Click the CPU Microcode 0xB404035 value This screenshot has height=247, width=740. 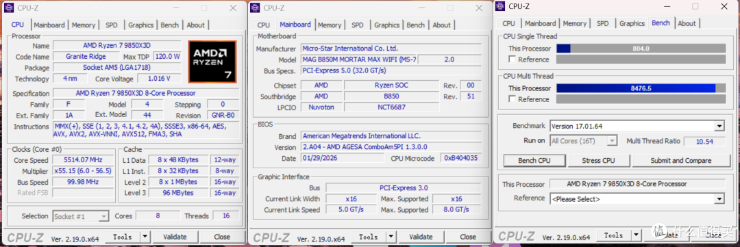(460, 158)
